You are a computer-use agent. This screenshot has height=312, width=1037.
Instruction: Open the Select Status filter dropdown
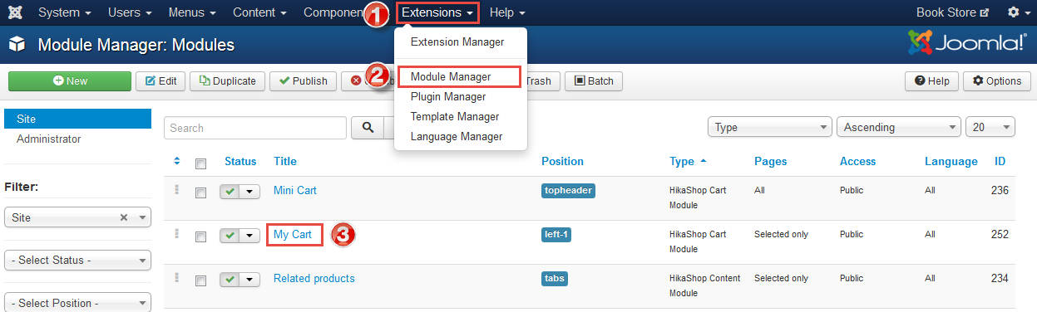(x=78, y=261)
